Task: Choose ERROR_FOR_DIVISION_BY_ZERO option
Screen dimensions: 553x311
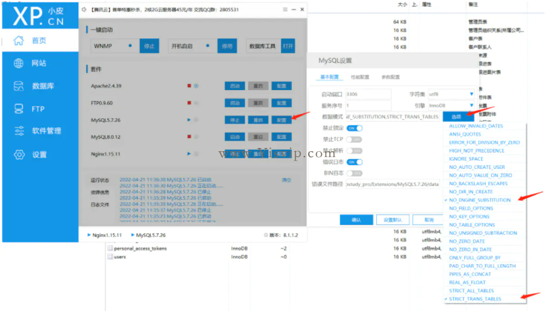Action: pos(484,143)
